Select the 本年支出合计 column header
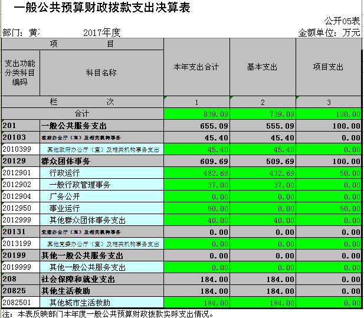 coord(196,67)
